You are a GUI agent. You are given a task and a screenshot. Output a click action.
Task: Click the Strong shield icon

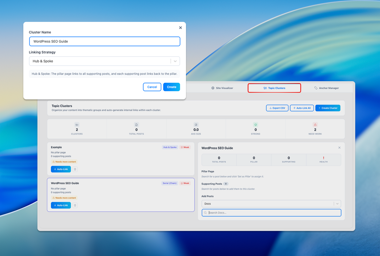[255, 125]
